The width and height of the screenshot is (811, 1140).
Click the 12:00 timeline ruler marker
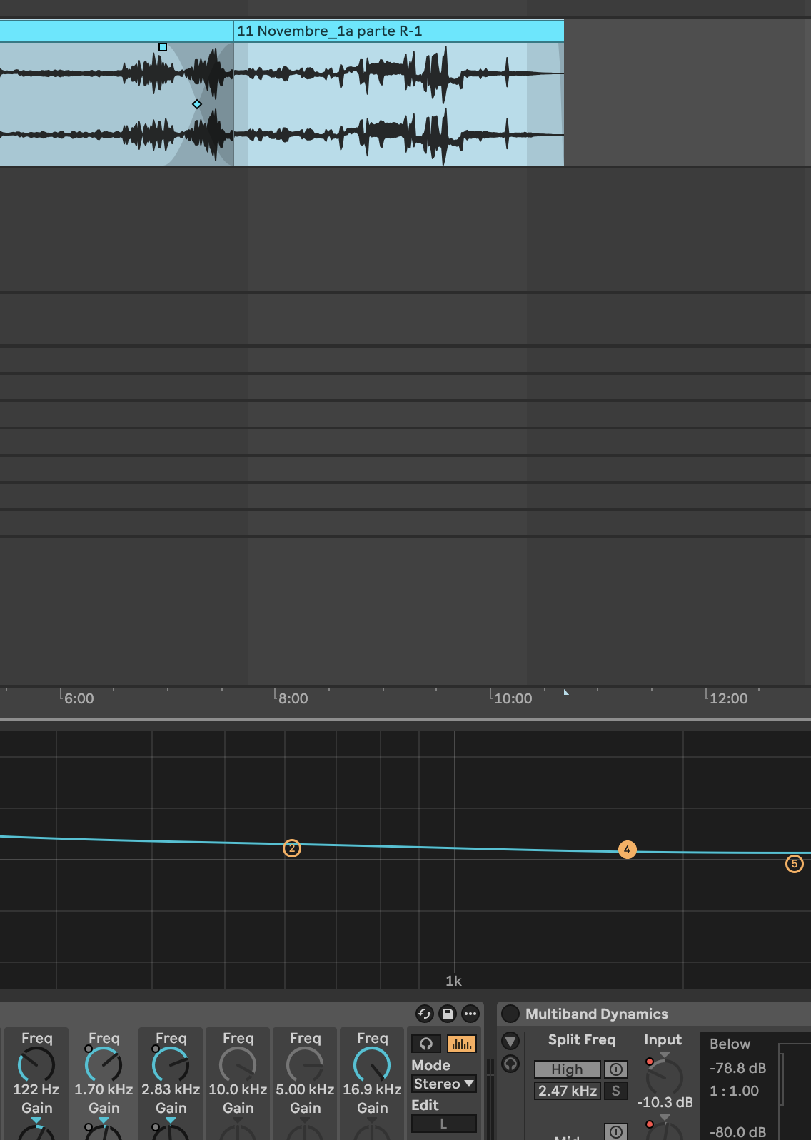(728, 698)
